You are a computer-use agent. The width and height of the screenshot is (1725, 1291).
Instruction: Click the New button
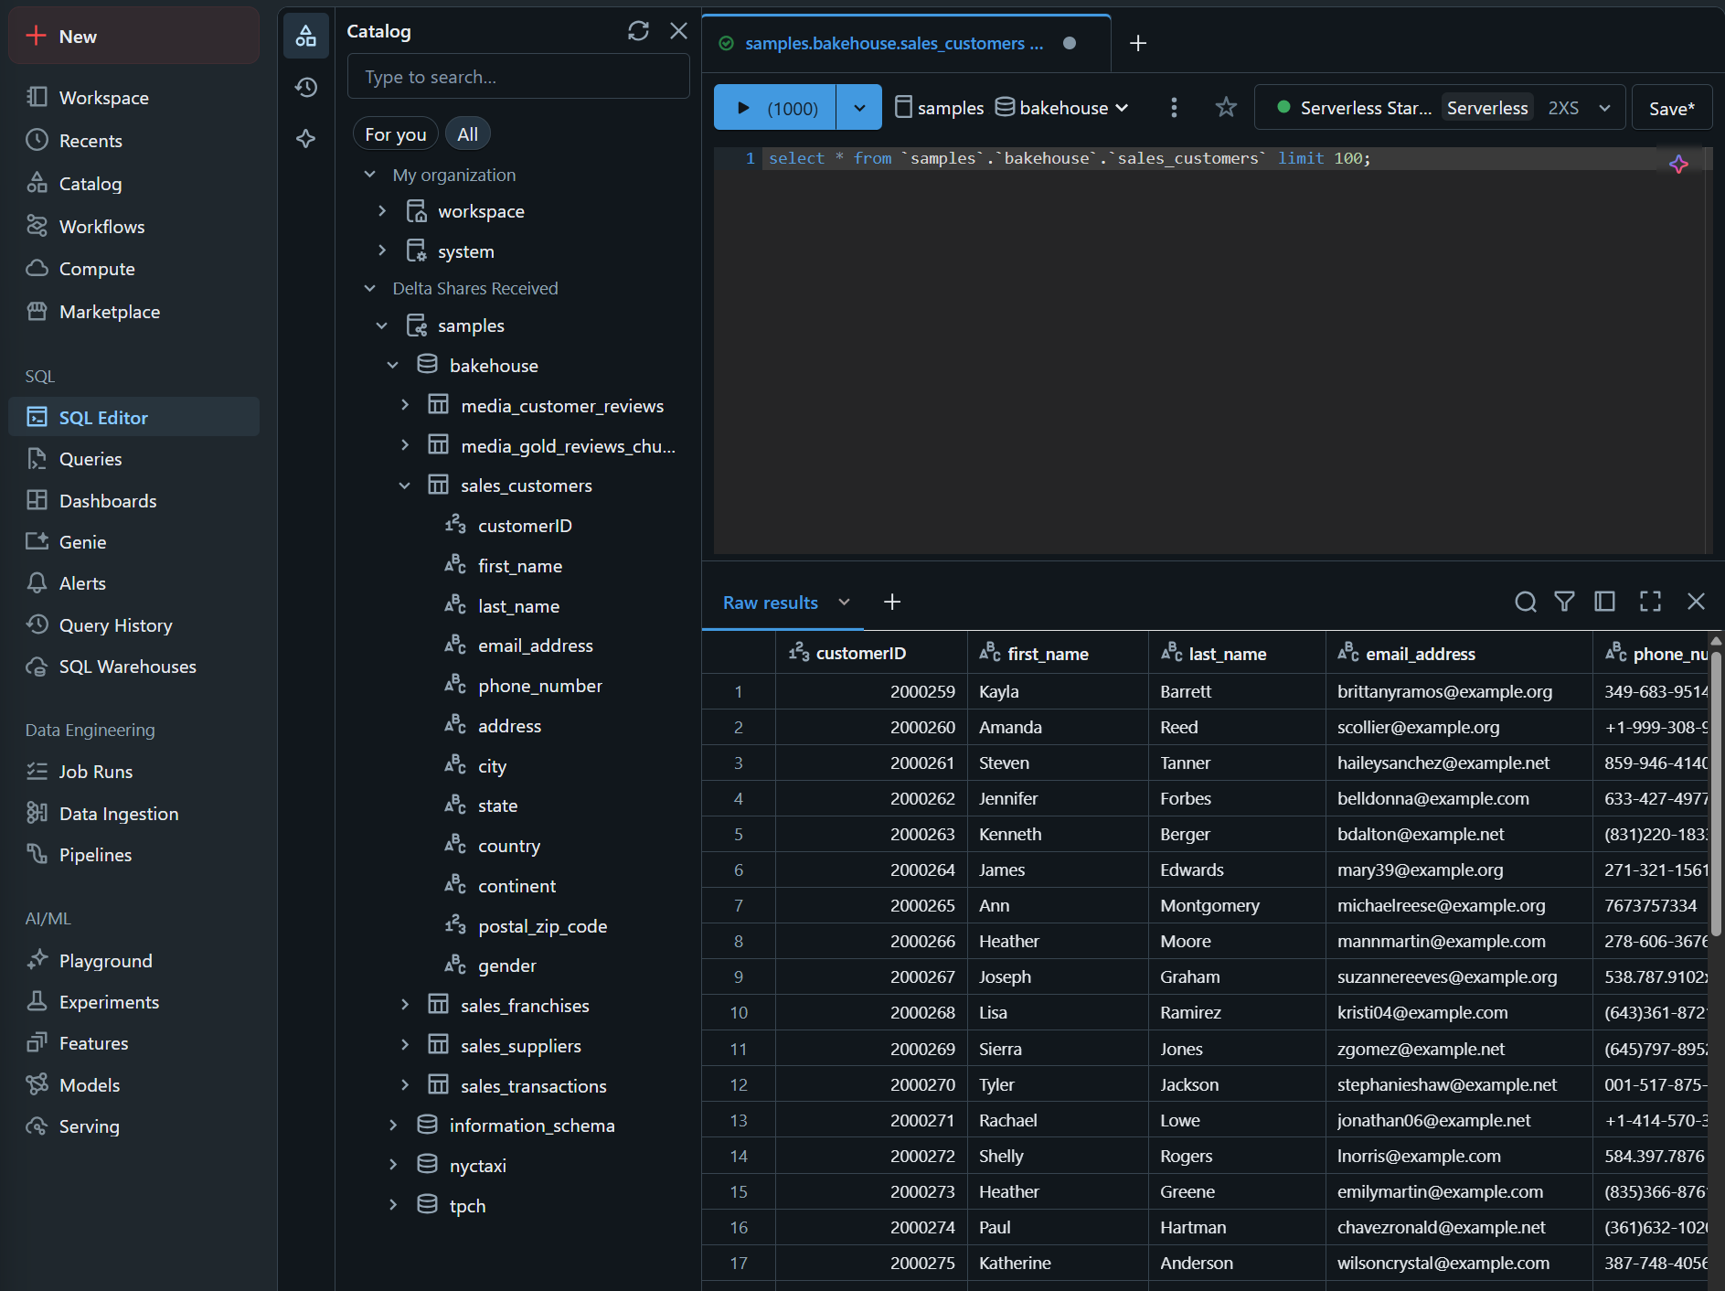click(x=133, y=37)
